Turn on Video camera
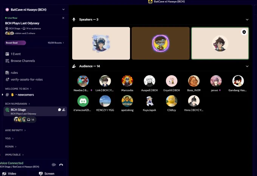 point(9,173)
